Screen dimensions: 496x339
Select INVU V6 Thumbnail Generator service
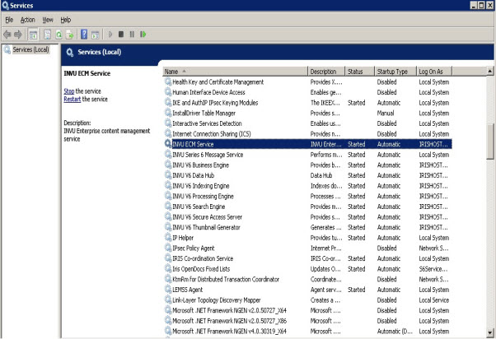click(206, 227)
